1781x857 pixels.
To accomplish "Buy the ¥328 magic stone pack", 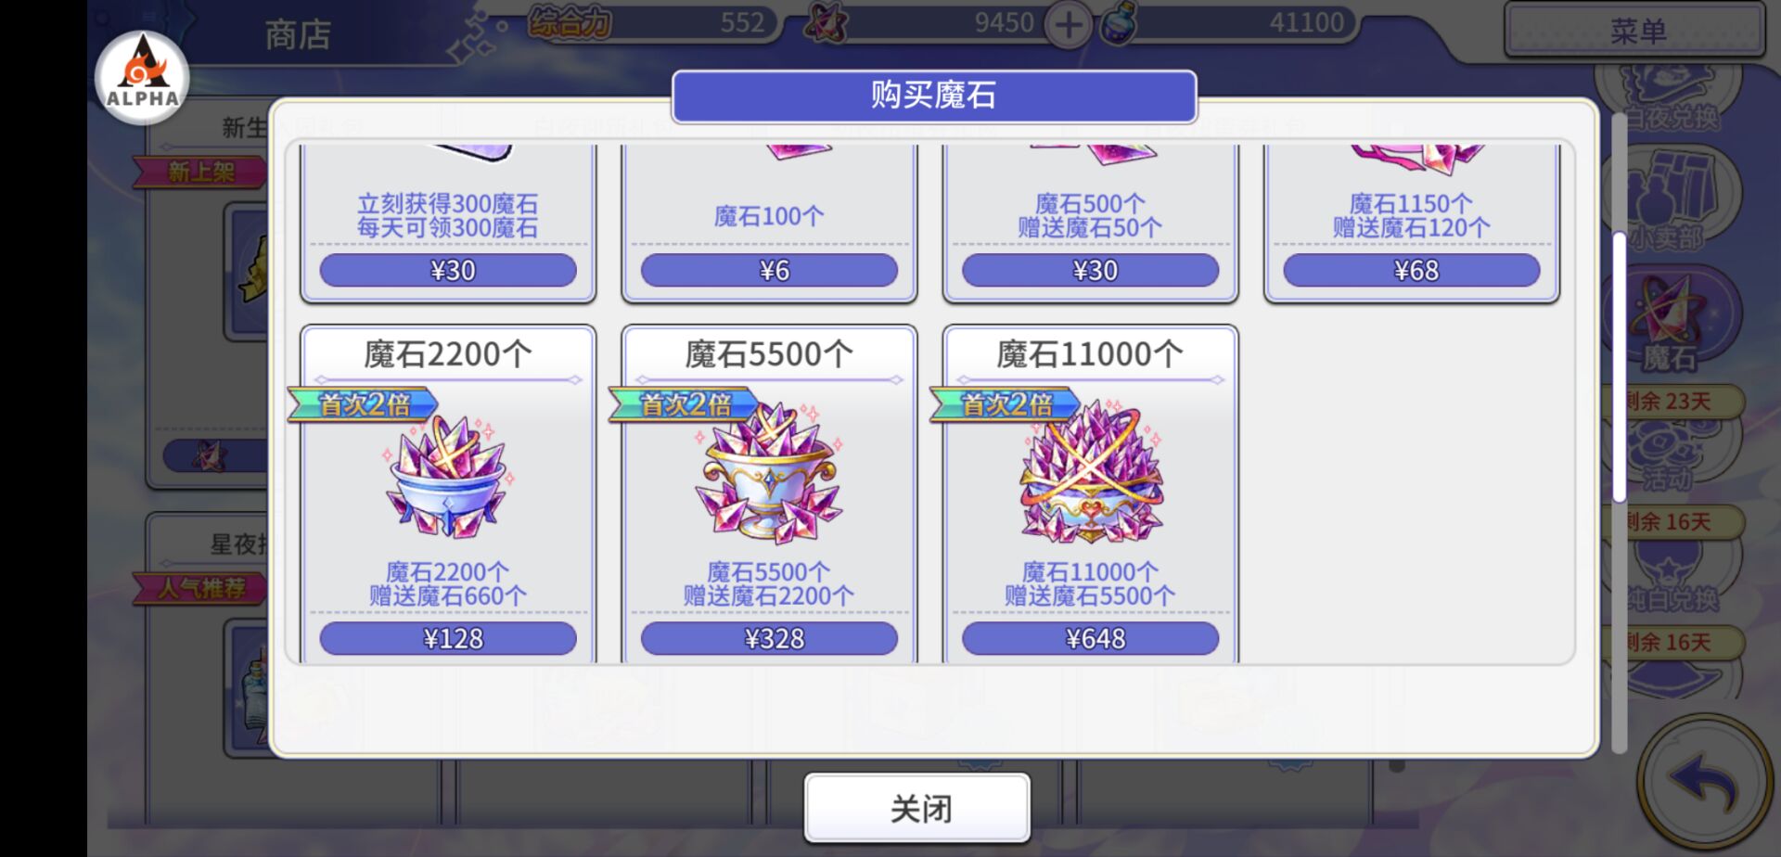I will tap(769, 638).
